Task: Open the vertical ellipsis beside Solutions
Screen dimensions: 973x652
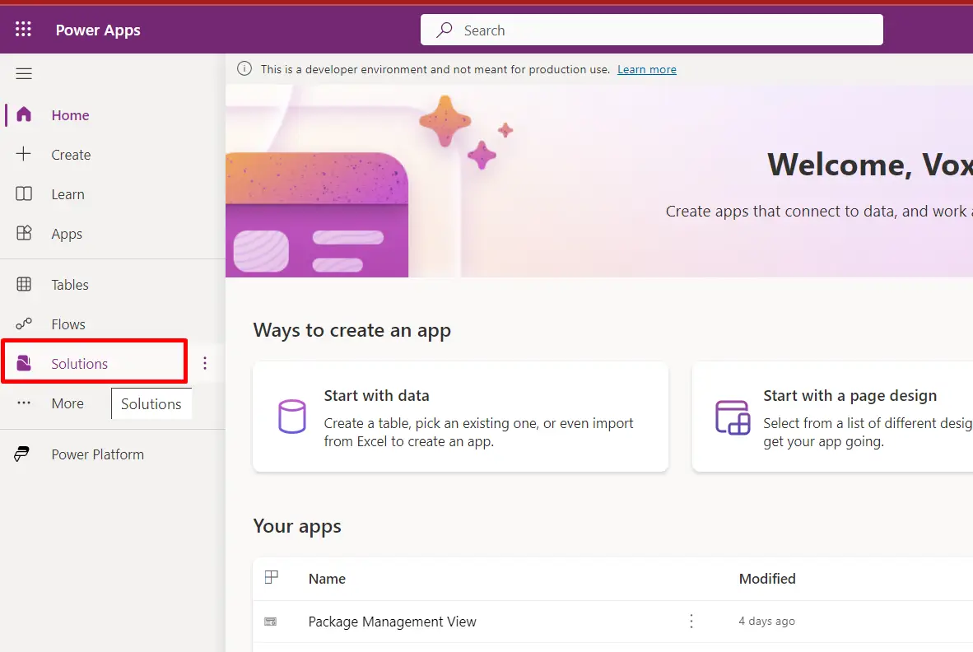Action: [x=205, y=364]
